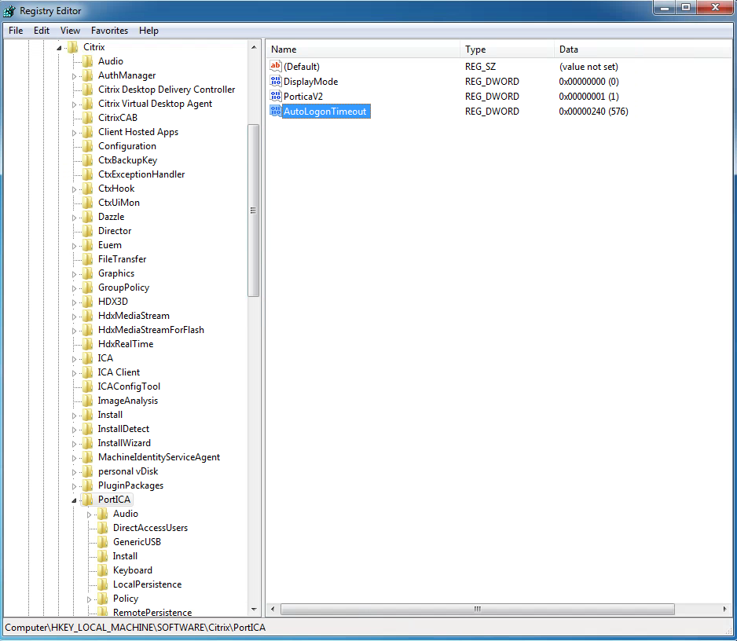This screenshot has height=641, width=737.
Task: Select the Citrix Desktop Delivery Controller key
Action: pyautogui.click(x=167, y=90)
